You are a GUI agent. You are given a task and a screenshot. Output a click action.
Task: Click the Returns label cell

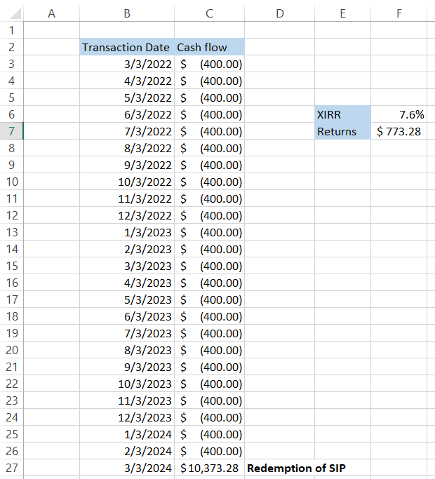(342, 131)
